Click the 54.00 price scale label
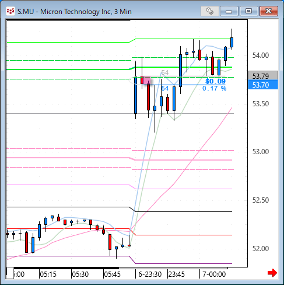The width and height of the screenshot is (284, 285). point(261,55)
